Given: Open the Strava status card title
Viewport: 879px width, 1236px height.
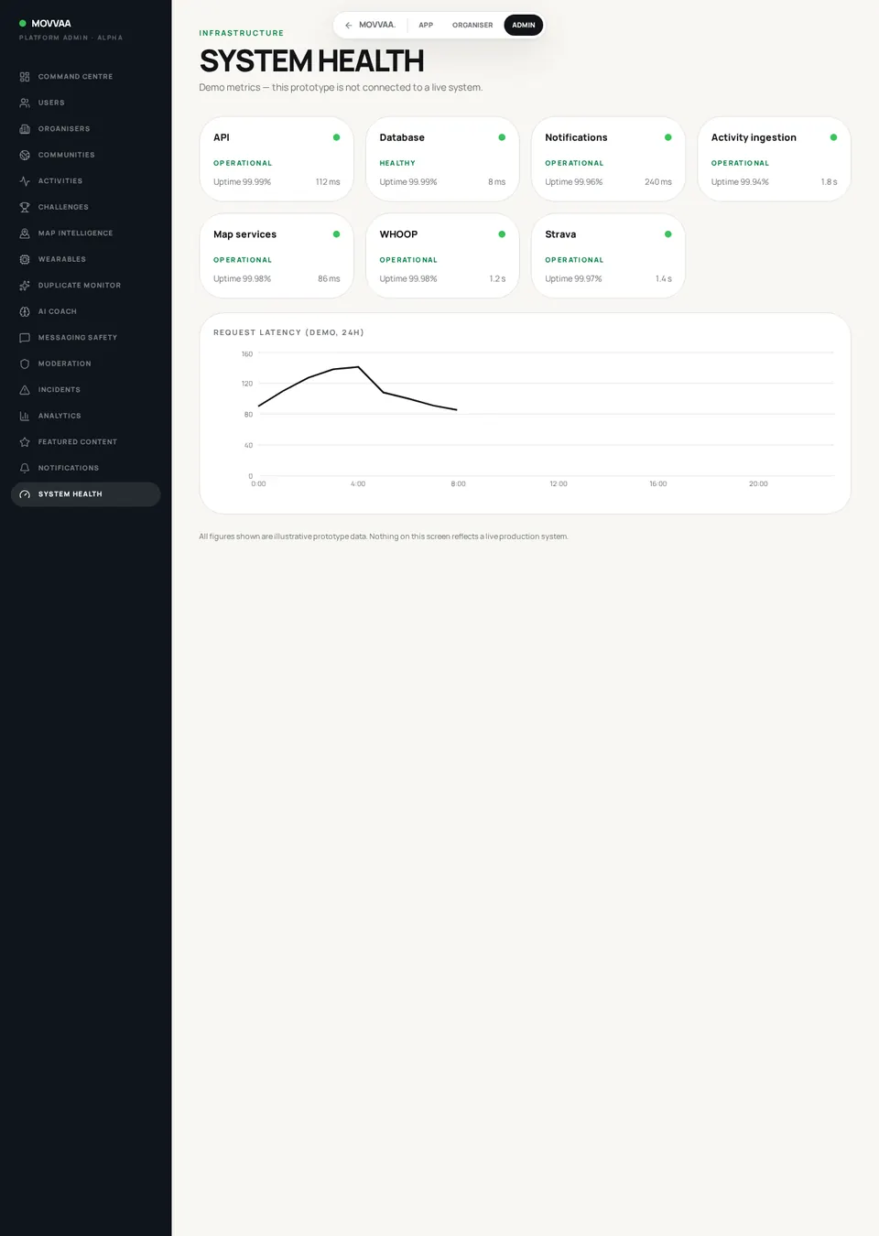Looking at the screenshot, I should [560, 234].
